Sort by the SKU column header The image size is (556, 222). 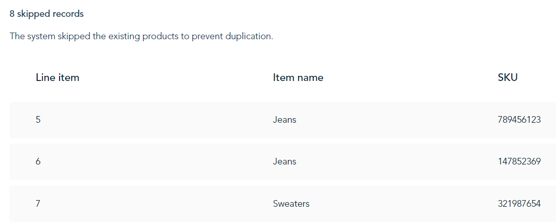click(508, 77)
